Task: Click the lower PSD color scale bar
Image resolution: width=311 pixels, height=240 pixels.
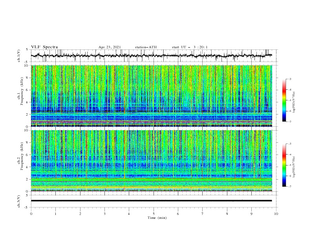Action: 284,165
